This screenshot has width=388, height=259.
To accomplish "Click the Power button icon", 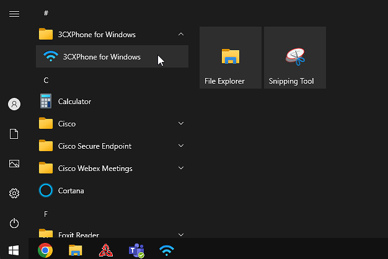I will (x=14, y=223).
